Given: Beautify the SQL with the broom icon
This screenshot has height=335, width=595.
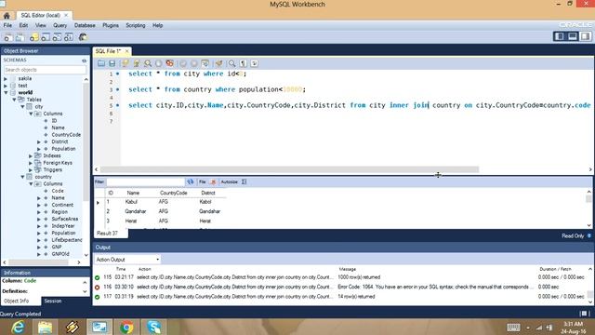Looking at the screenshot, I should 219,63.
